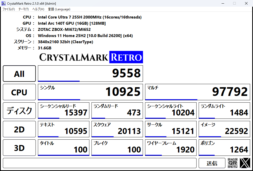Select the シーケンシャルライト score 10204

pos(171,111)
